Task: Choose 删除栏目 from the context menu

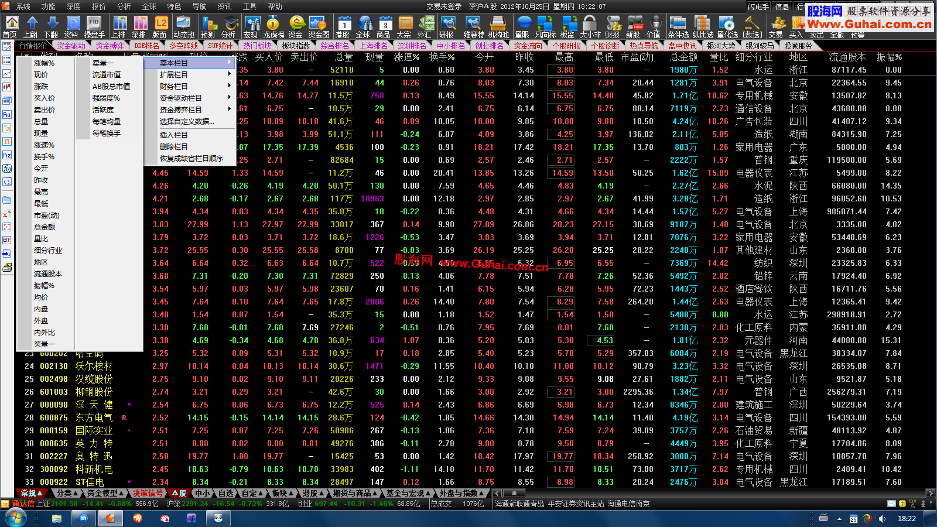Action: [x=190, y=146]
